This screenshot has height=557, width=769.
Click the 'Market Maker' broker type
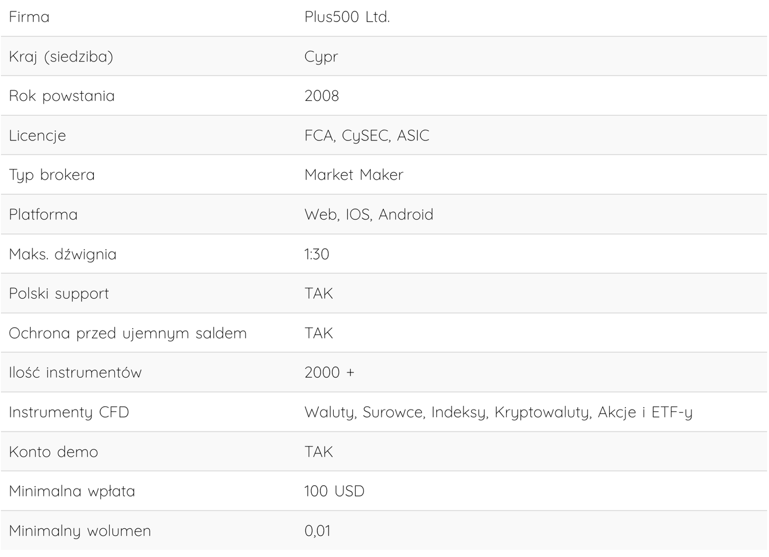click(x=354, y=175)
